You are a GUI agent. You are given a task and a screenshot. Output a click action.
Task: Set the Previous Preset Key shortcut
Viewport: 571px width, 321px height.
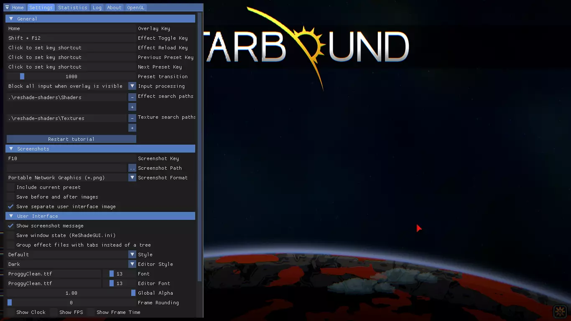coord(71,57)
